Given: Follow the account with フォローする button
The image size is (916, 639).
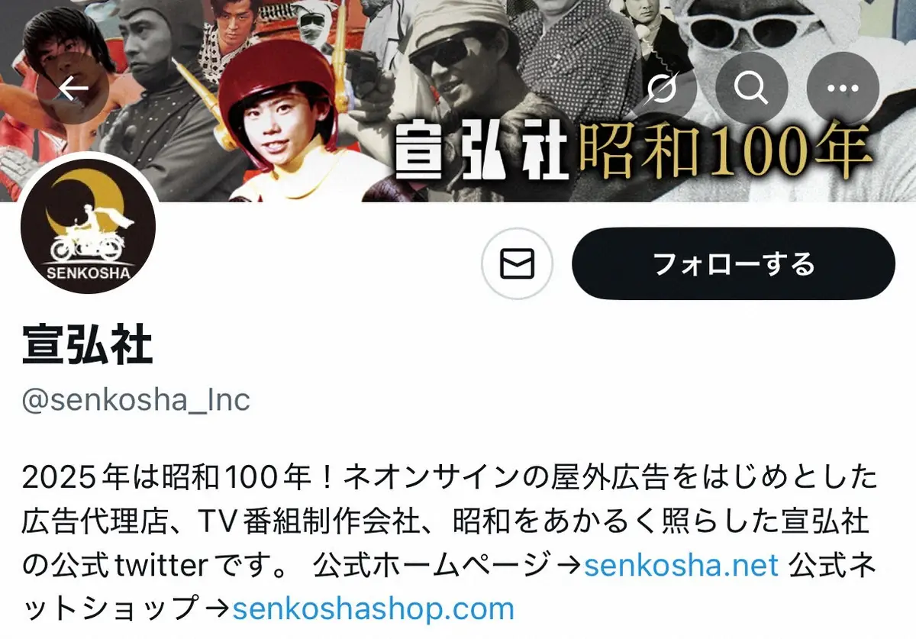Looking at the screenshot, I should (733, 264).
